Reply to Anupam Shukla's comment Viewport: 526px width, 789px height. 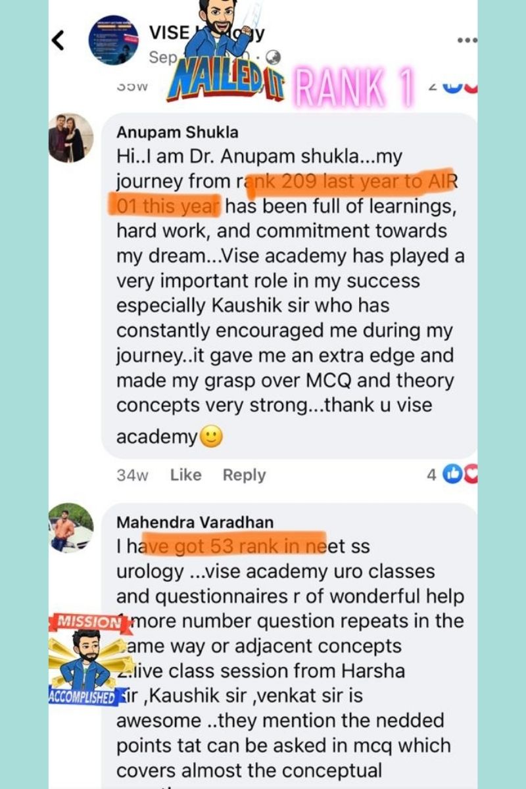(x=244, y=475)
